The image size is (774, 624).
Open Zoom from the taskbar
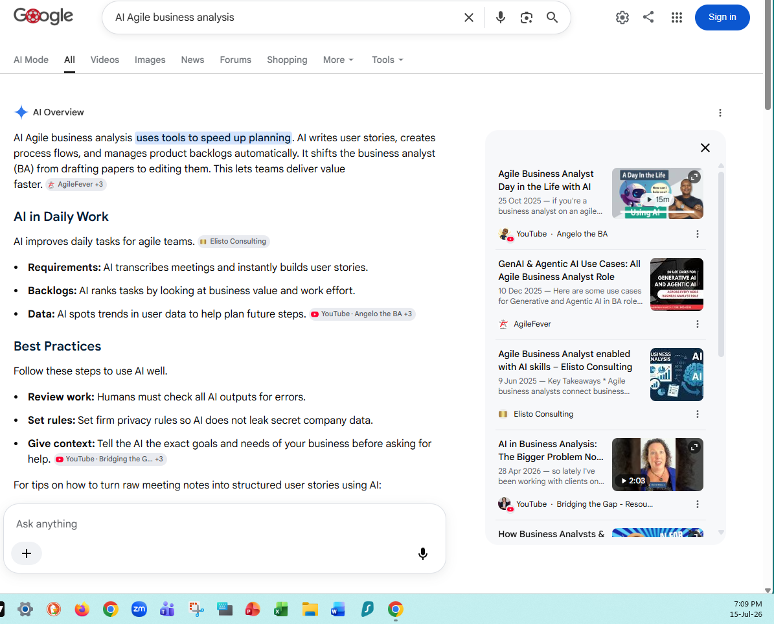(139, 609)
